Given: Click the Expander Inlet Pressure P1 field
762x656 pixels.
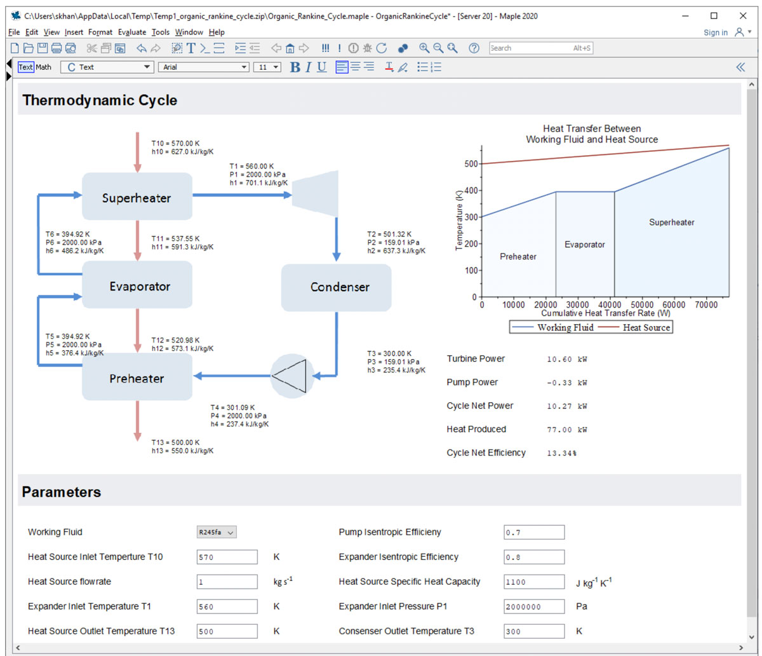Looking at the screenshot, I should point(533,606).
